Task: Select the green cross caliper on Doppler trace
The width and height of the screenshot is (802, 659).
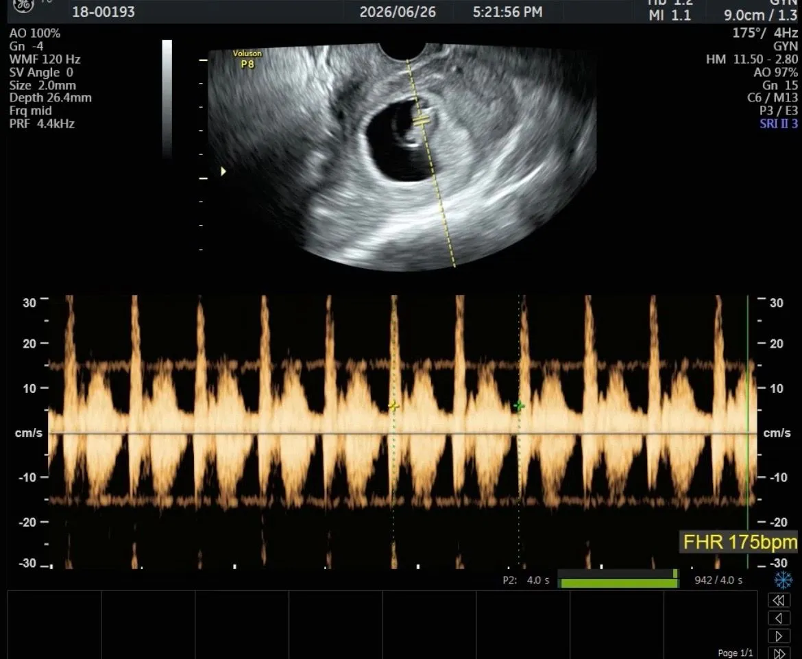Action: 519,406
